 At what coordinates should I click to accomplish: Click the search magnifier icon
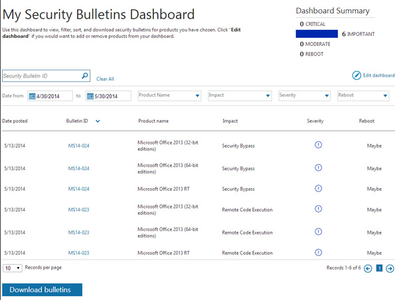click(85, 75)
